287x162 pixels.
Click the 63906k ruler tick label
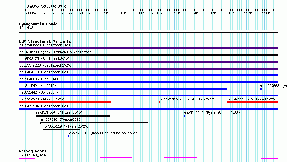coord(48,13)
